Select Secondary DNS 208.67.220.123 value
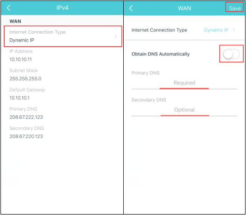 (x=26, y=137)
